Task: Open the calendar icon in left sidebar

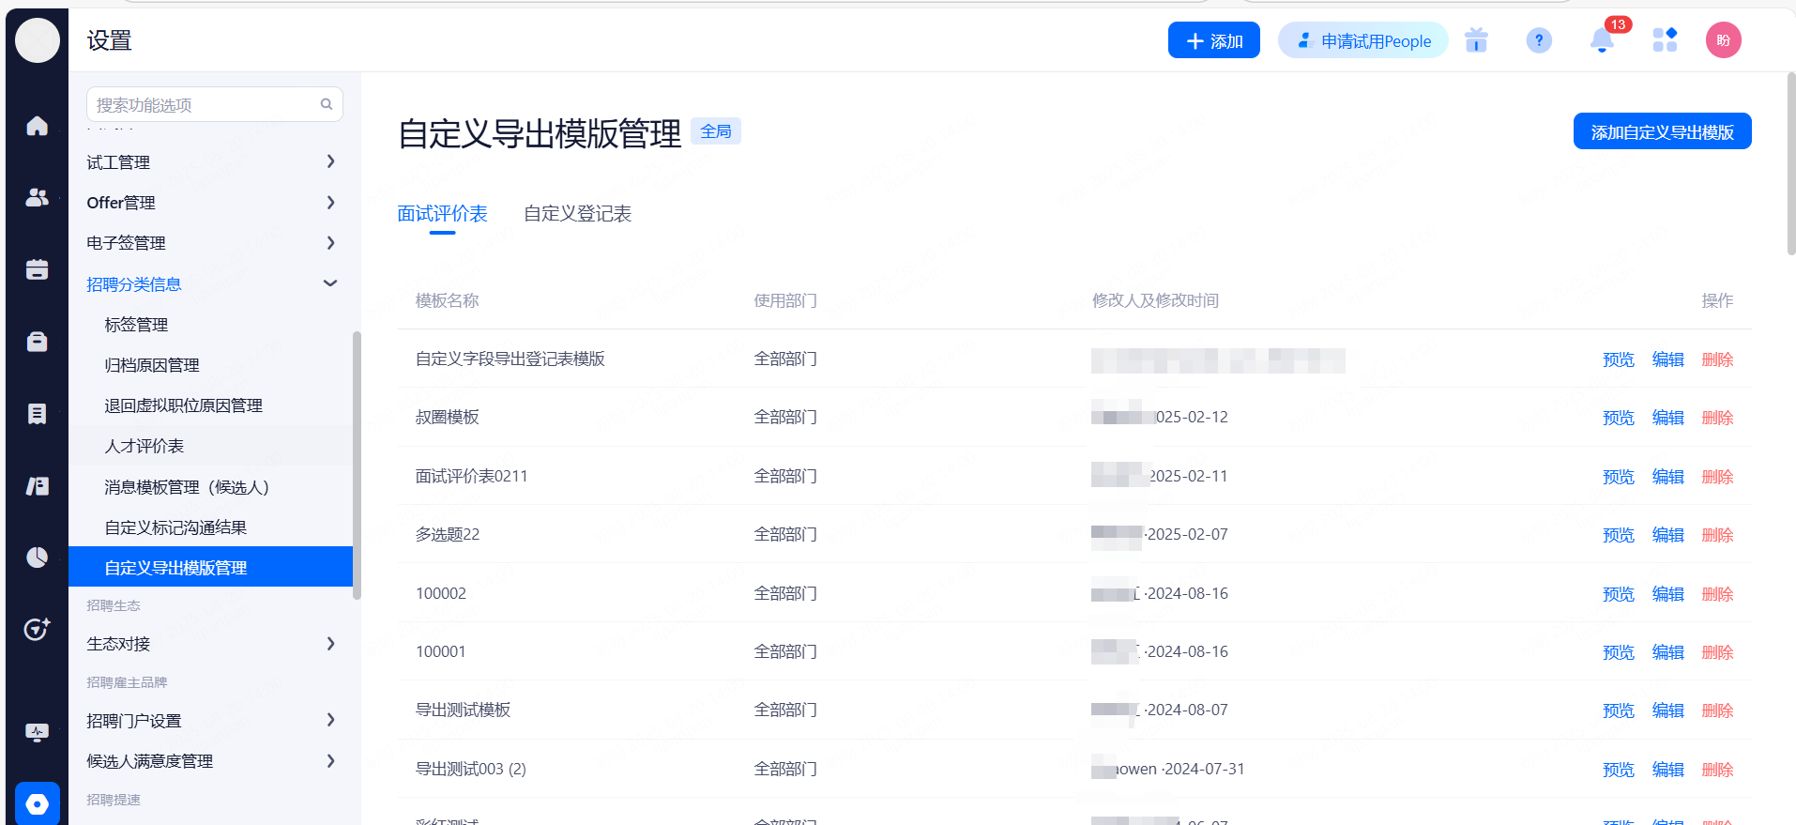Action: [x=37, y=269]
